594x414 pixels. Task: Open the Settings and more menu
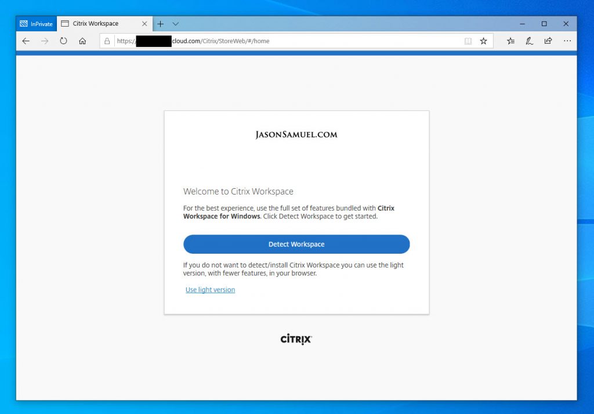click(x=567, y=41)
